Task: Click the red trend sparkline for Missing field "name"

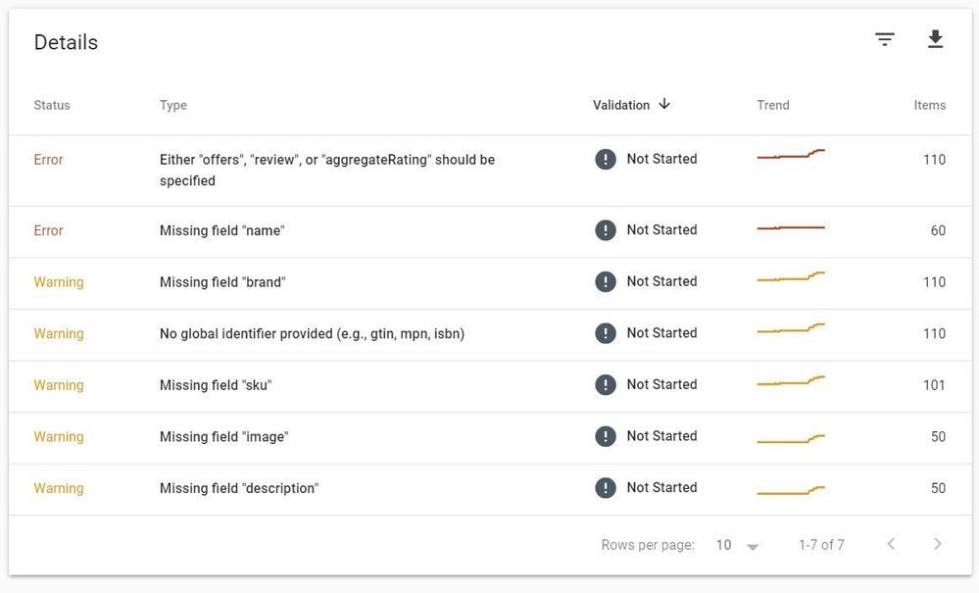Action: (x=791, y=227)
